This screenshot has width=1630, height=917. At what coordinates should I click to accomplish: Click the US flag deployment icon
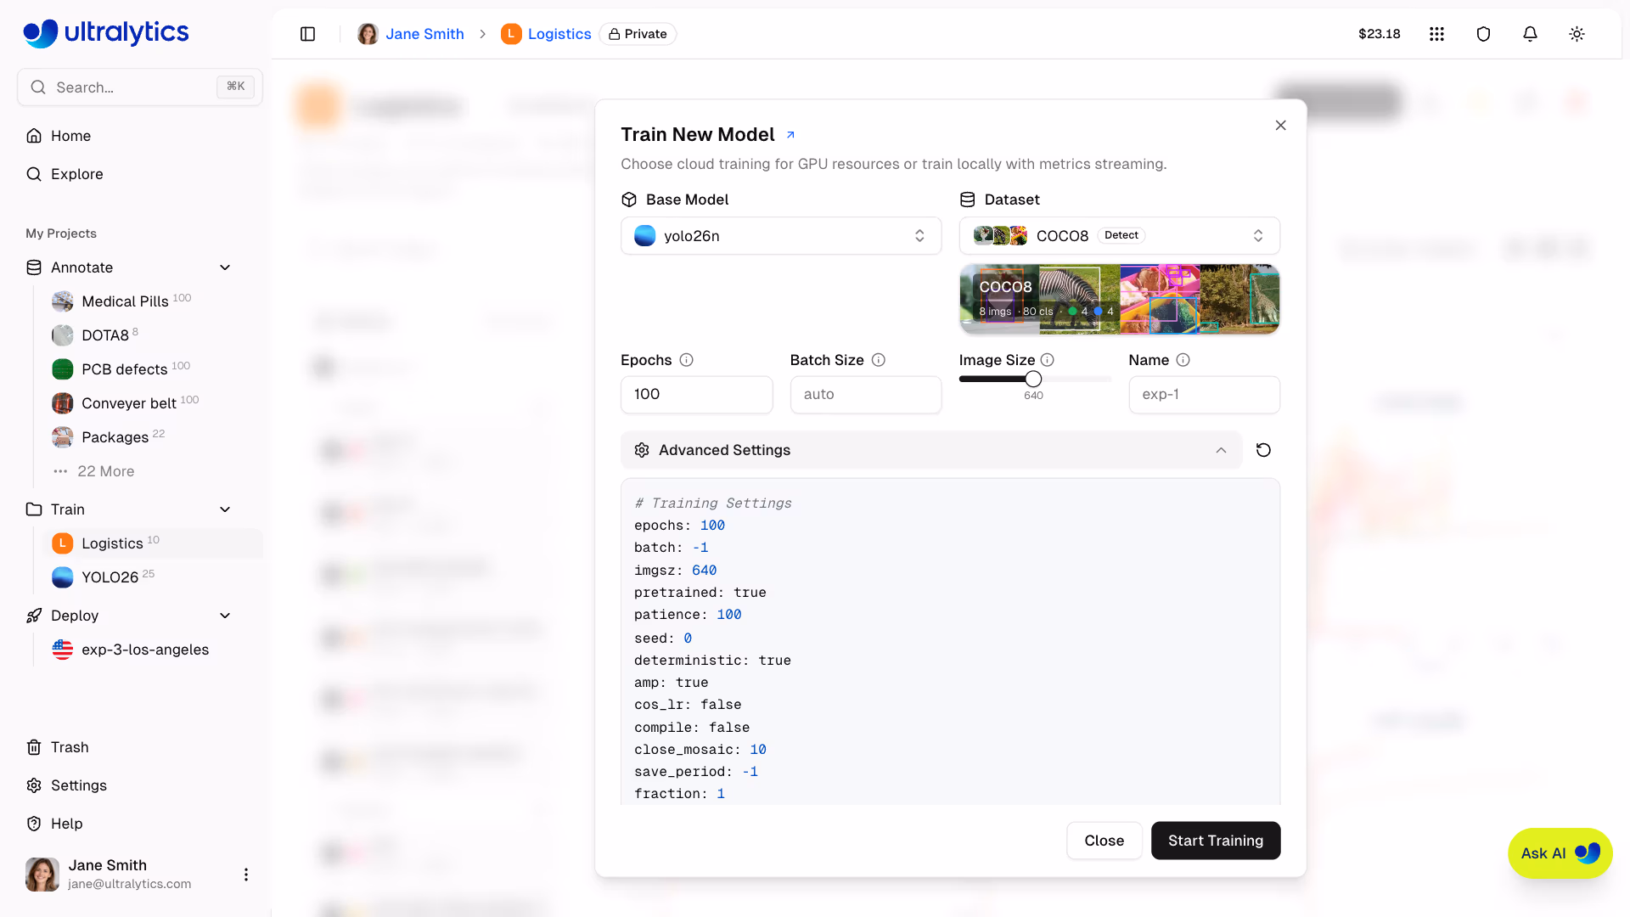[x=62, y=650]
